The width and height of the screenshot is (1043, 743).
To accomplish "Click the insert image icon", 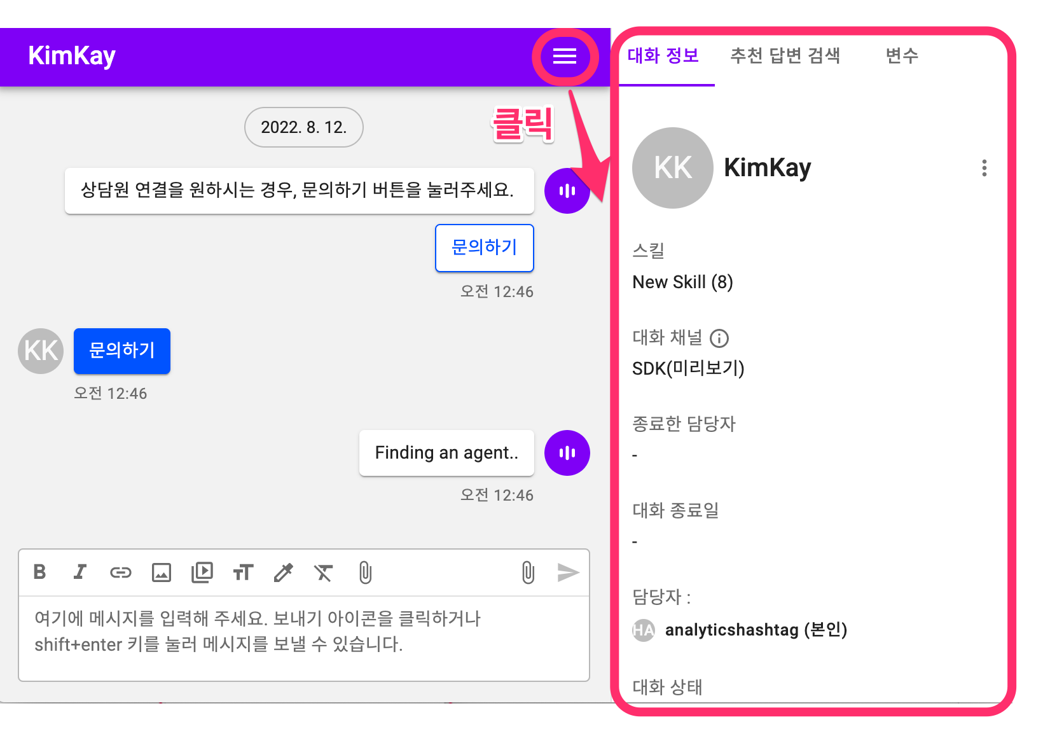I will (x=162, y=573).
